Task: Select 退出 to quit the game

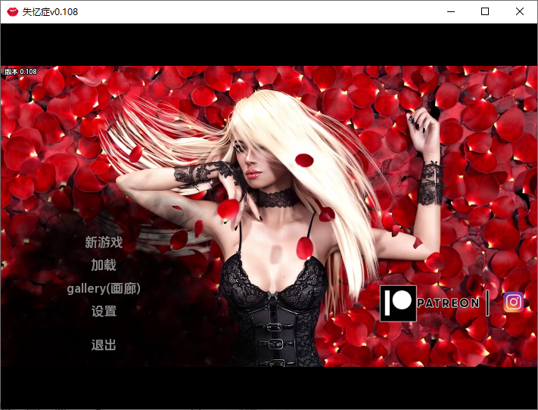Action: coord(104,344)
